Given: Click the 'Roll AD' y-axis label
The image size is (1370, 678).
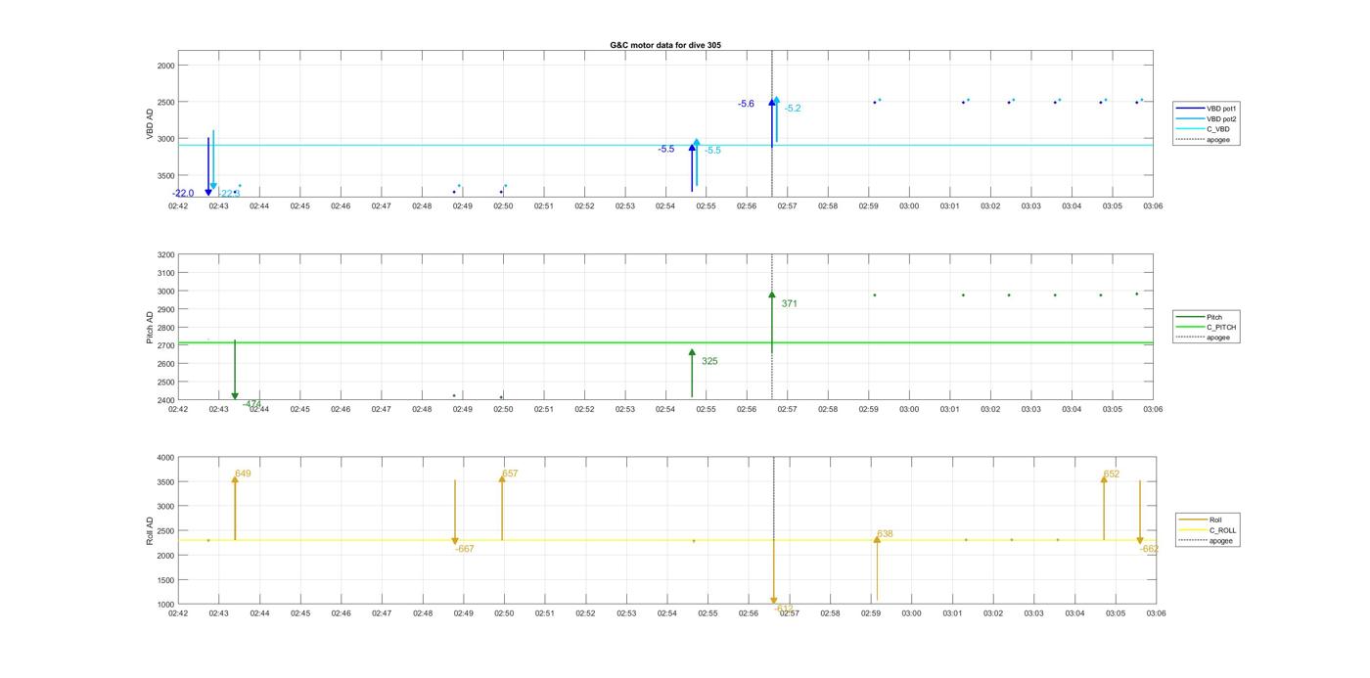Looking at the screenshot, I should (151, 531).
